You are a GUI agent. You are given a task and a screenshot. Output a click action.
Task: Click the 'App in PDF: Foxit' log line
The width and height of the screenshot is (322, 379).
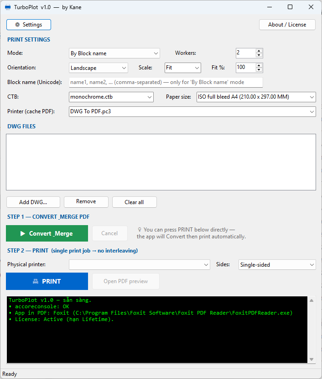[x=151, y=313]
